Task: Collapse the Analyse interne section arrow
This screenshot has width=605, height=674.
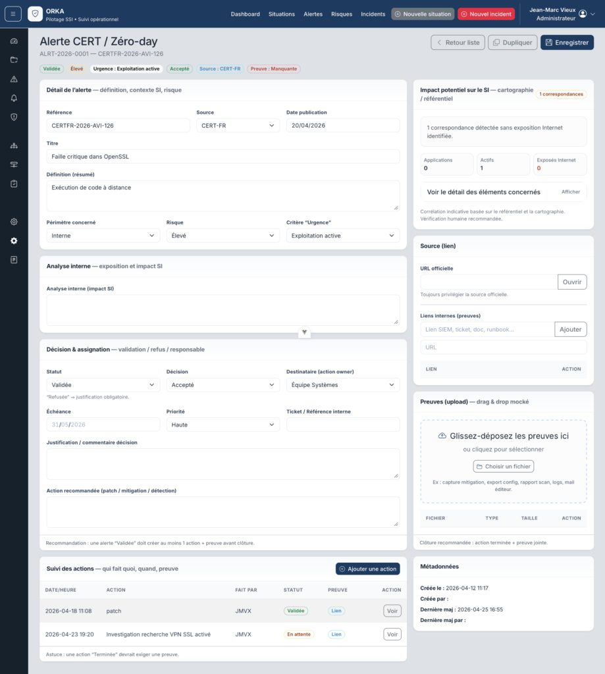Action: 304,332
